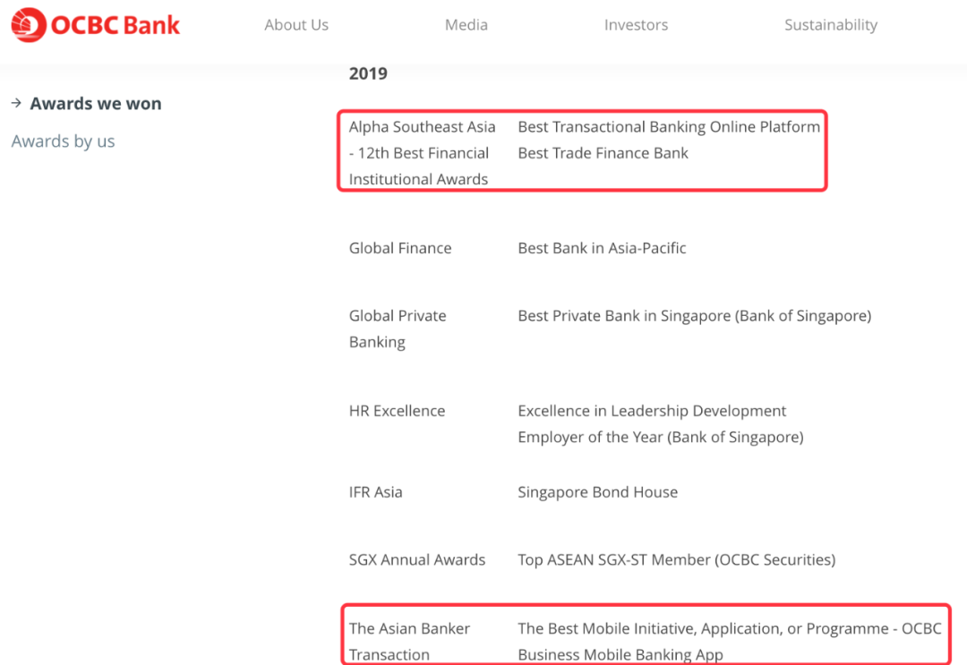Click the arrow icon beside Awards we won
967x665 pixels.
(x=17, y=103)
